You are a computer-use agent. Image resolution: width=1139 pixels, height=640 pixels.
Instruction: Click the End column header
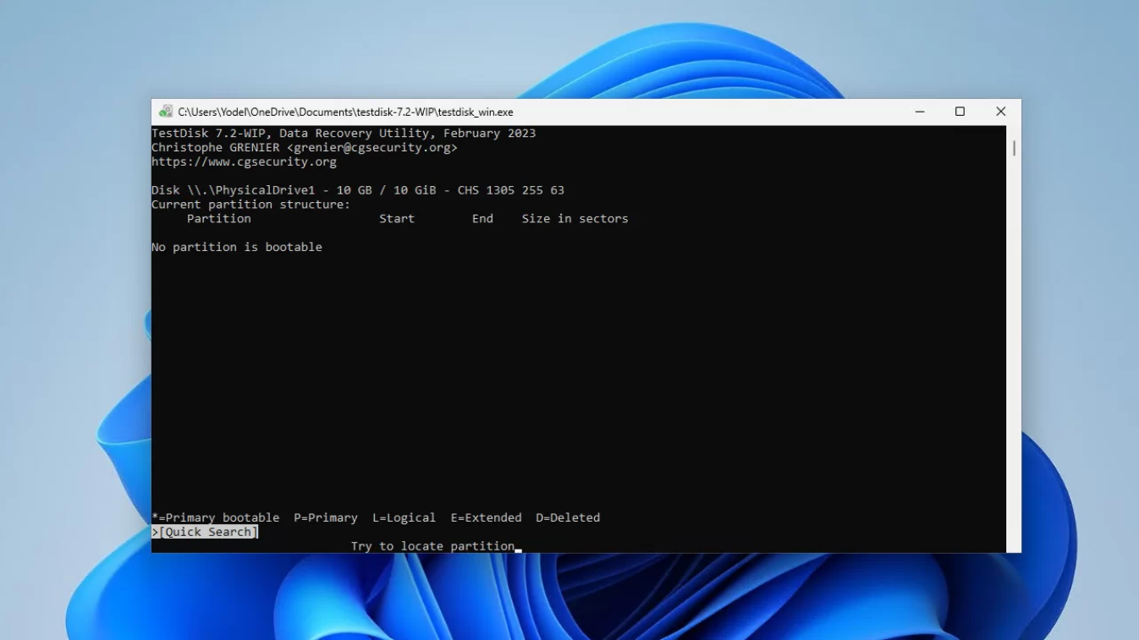point(482,218)
